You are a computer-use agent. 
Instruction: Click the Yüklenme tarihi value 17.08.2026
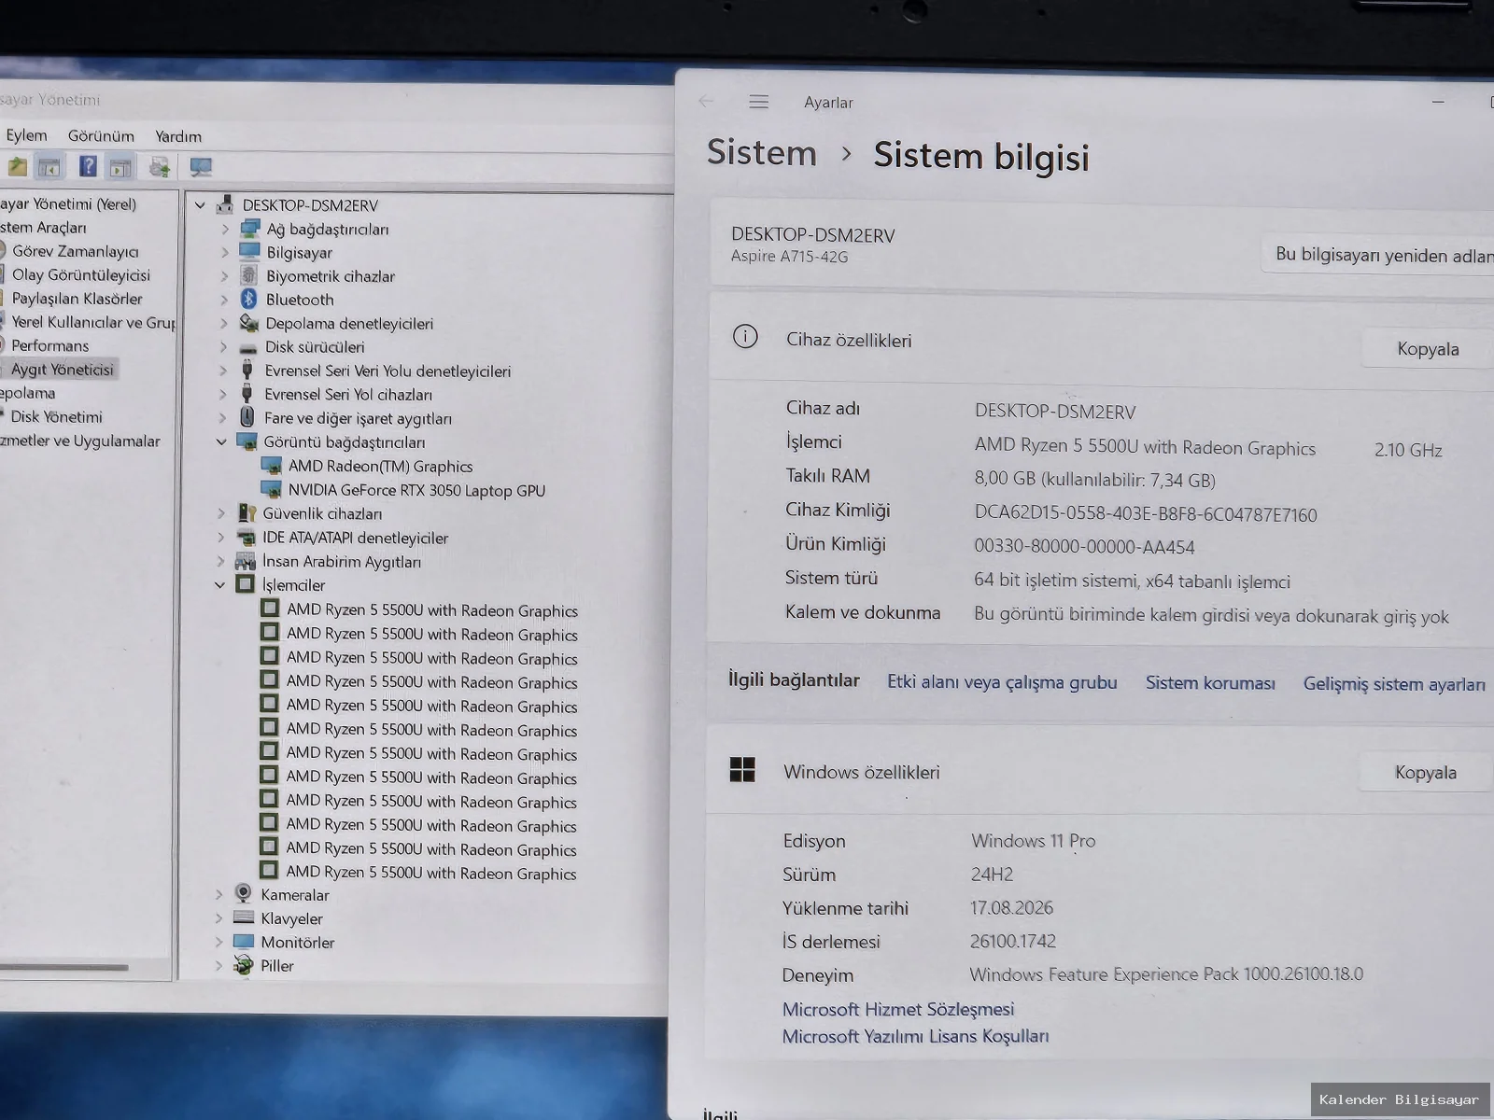point(1011,907)
